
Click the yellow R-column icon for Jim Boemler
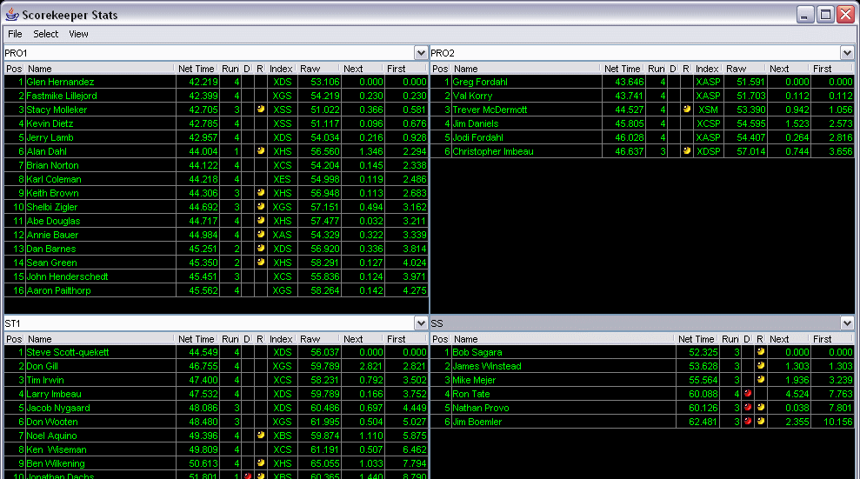[x=760, y=422]
